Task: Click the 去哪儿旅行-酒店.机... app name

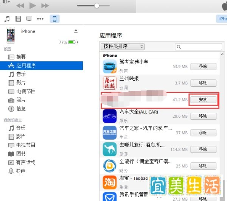Action: tap(142, 145)
